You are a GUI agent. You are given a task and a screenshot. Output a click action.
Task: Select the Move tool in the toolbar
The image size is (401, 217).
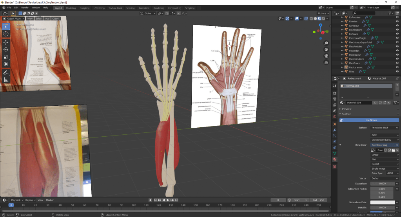tap(6, 42)
